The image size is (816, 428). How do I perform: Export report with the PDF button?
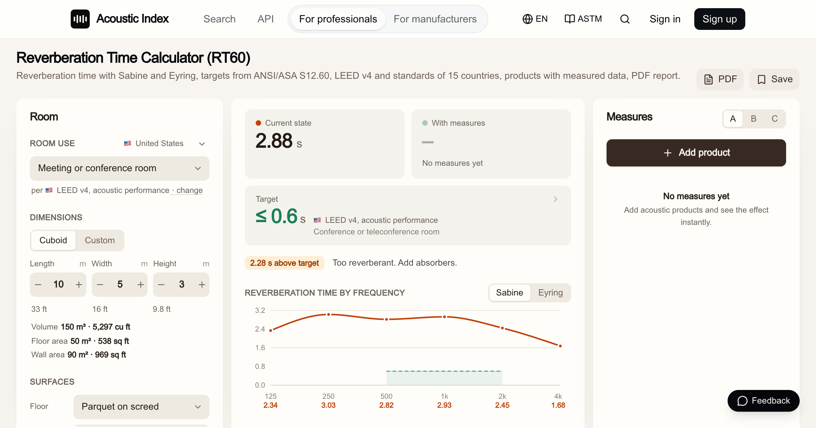pyautogui.click(x=720, y=79)
